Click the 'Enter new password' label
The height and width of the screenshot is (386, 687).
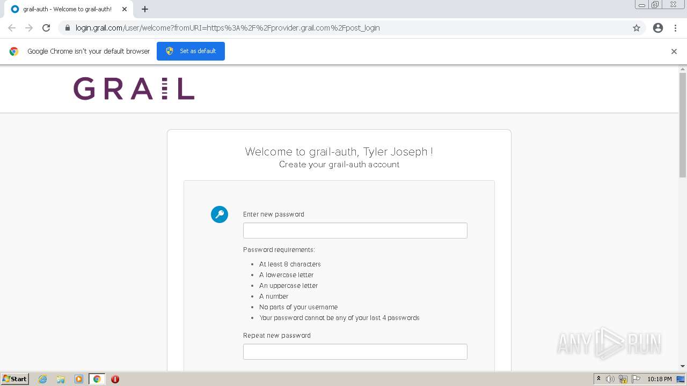274,214
